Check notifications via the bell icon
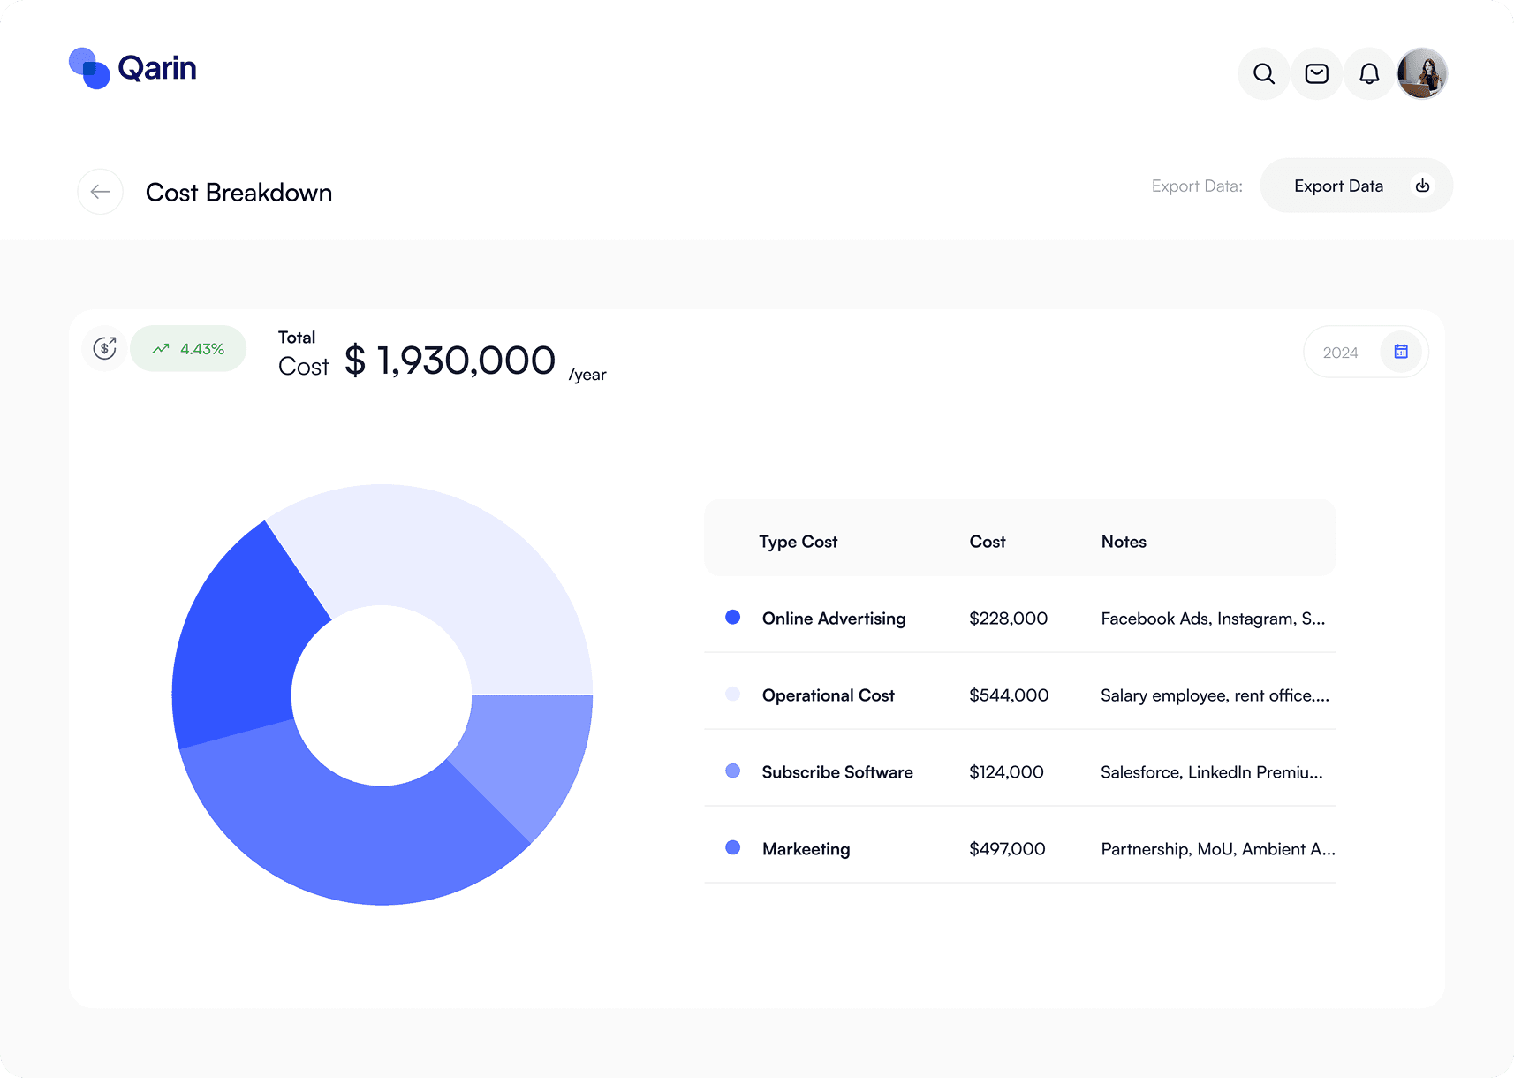This screenshot has width=1514, height=1078. pyautogui.click(x=1369, y=73)
